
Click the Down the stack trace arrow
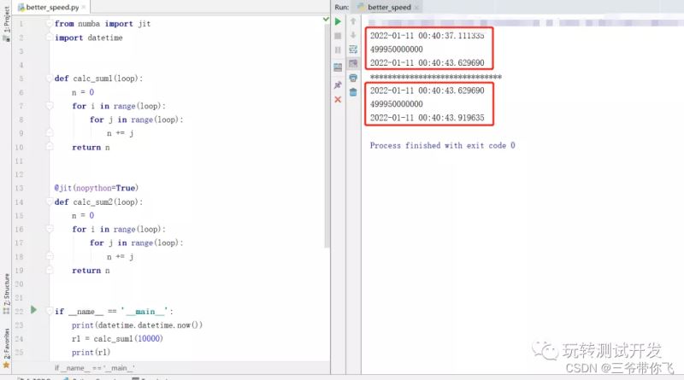[x=352, y=35]
